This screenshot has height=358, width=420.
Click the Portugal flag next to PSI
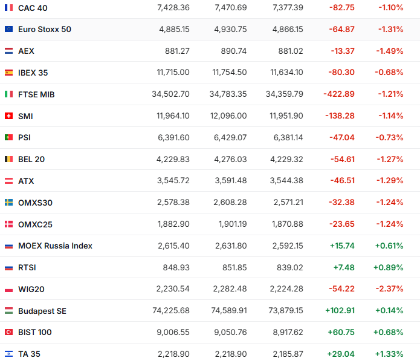tap(8, 137)
